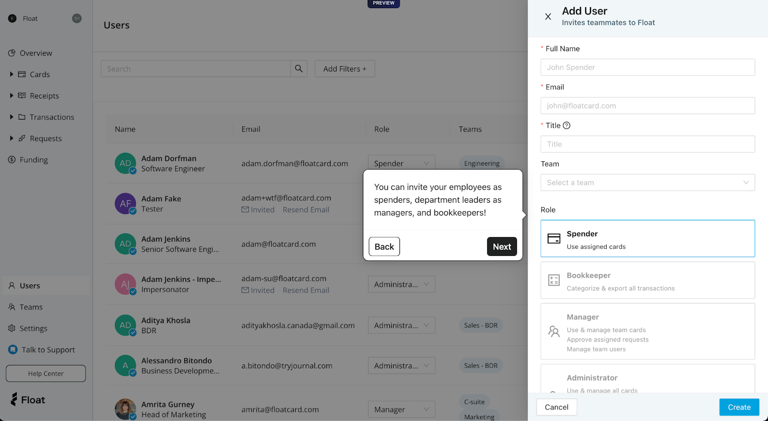768x421 pixels.
Task: Expand the Transactions sidebar section
Action: click(12, 117)
